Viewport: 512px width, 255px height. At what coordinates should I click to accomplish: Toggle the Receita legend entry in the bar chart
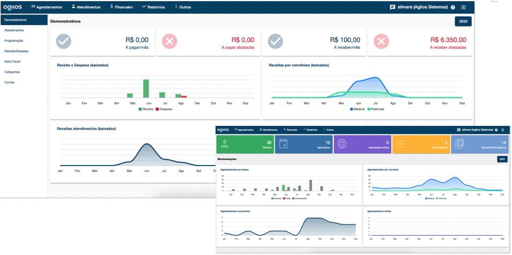point(146,109)
